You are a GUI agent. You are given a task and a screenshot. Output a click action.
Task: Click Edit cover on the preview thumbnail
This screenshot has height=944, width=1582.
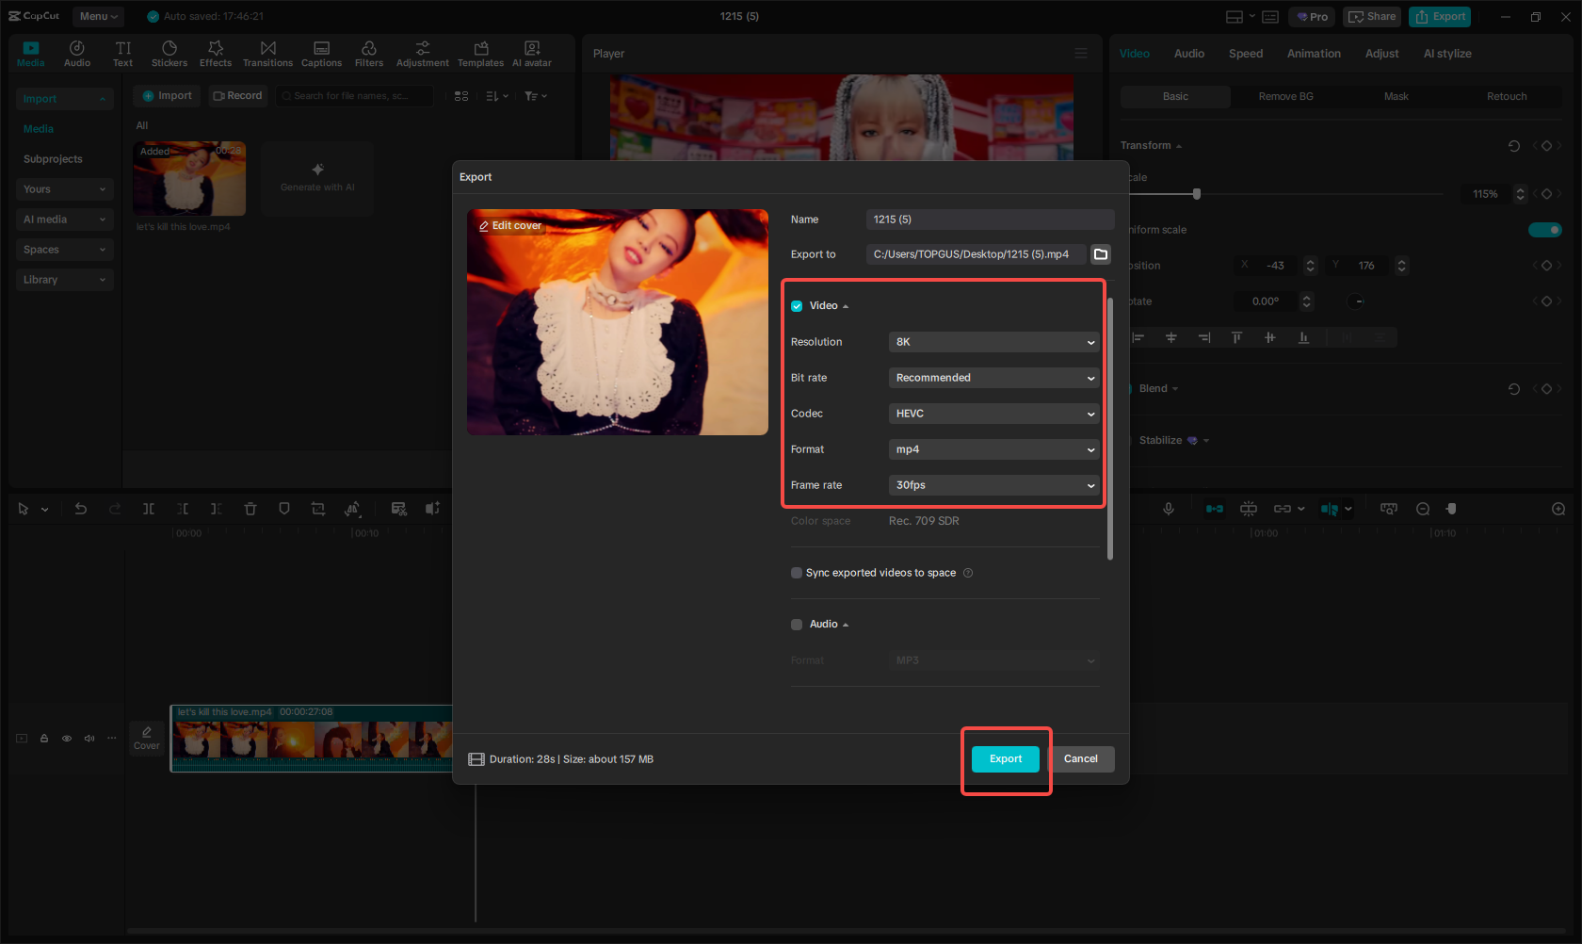510,225
